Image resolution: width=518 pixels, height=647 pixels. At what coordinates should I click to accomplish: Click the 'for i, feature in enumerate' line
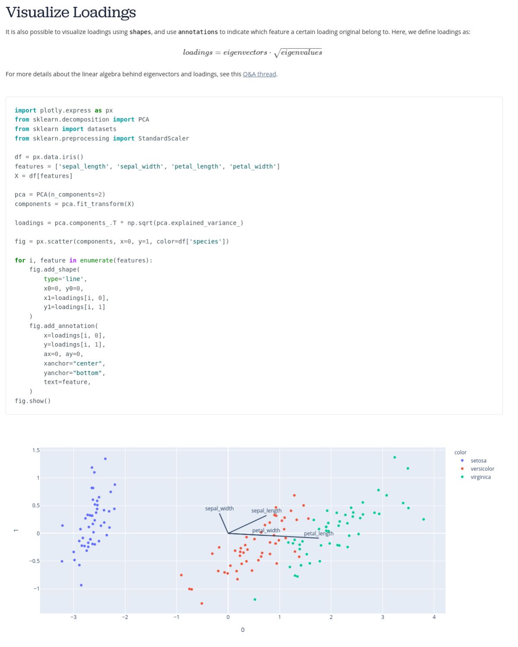point(84,260)
